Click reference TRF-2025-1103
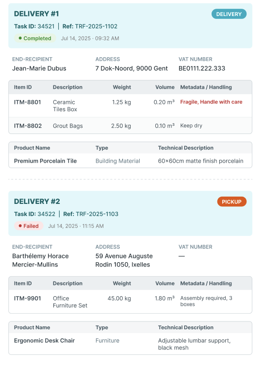The image size is (263, 369). 91,214
